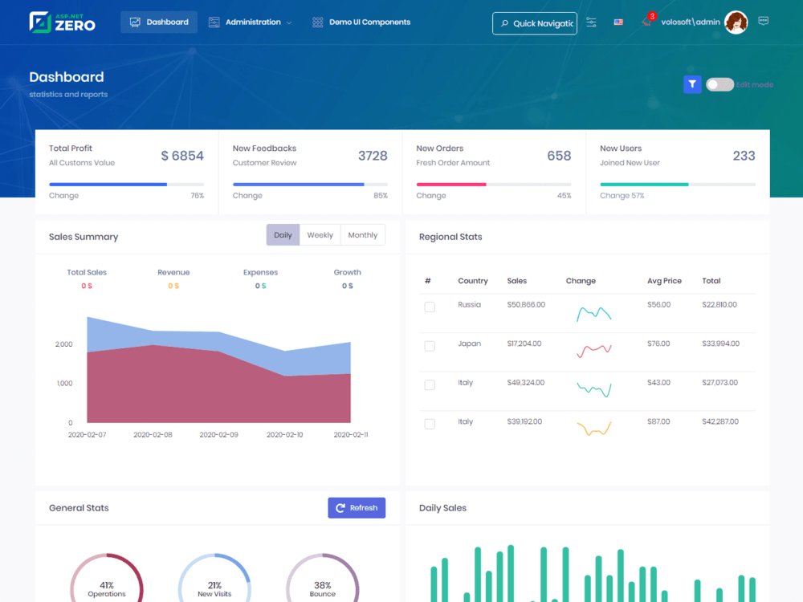Click the Avg Price column header
Image resolution: width=803 pixels, height=602 pixels.
[x=664, y=281]
